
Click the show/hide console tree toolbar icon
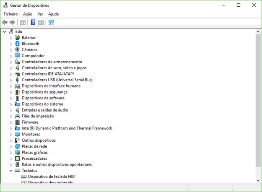pyautogui.click(x=23, y=22)
